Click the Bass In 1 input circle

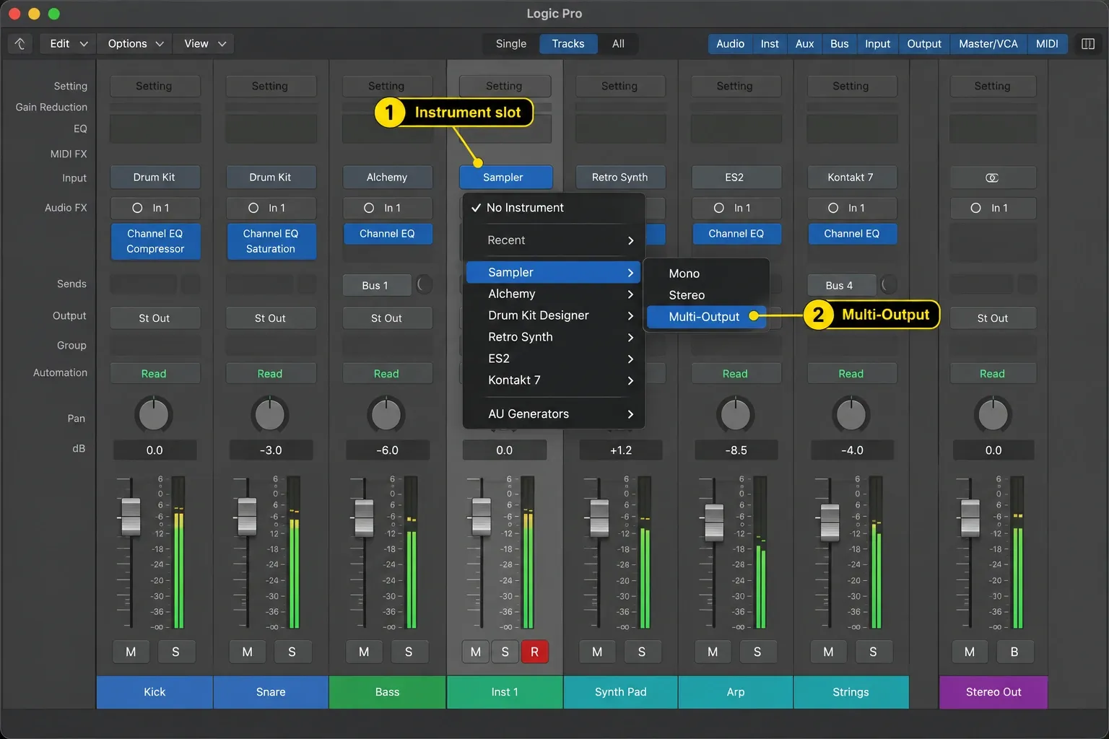coord(369,208)
